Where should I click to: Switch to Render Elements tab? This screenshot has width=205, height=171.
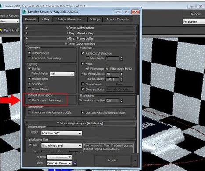(x=118, y=19)
